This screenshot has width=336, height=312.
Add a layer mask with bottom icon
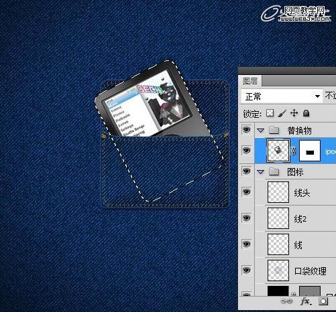(x=323, y=301)
